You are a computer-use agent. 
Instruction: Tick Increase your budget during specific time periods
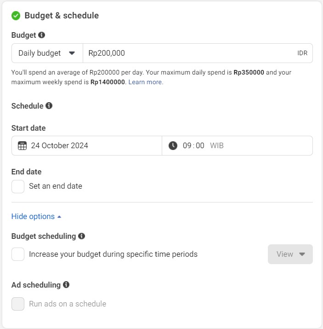tap(18, 254)
